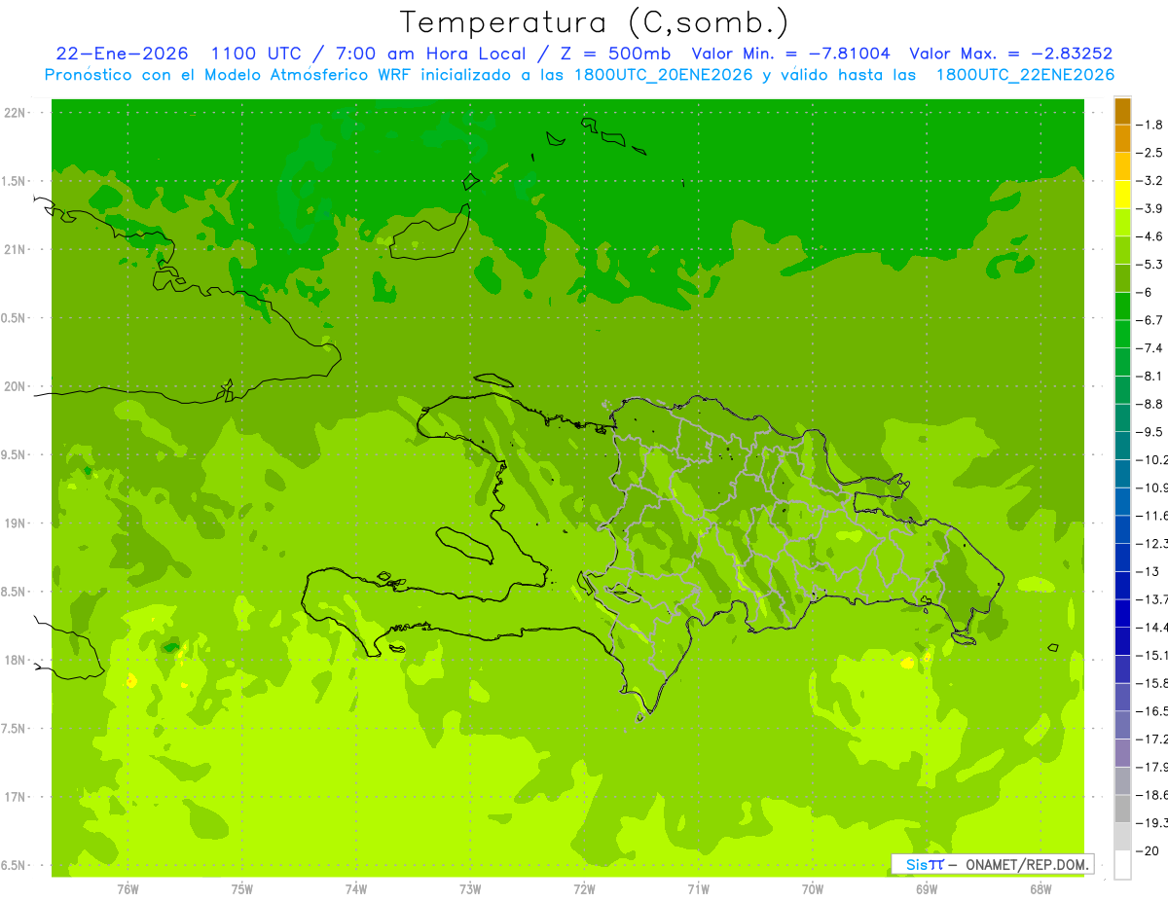Pick the white swatch below -20
1168x902 pixels.
[1123, 865]
